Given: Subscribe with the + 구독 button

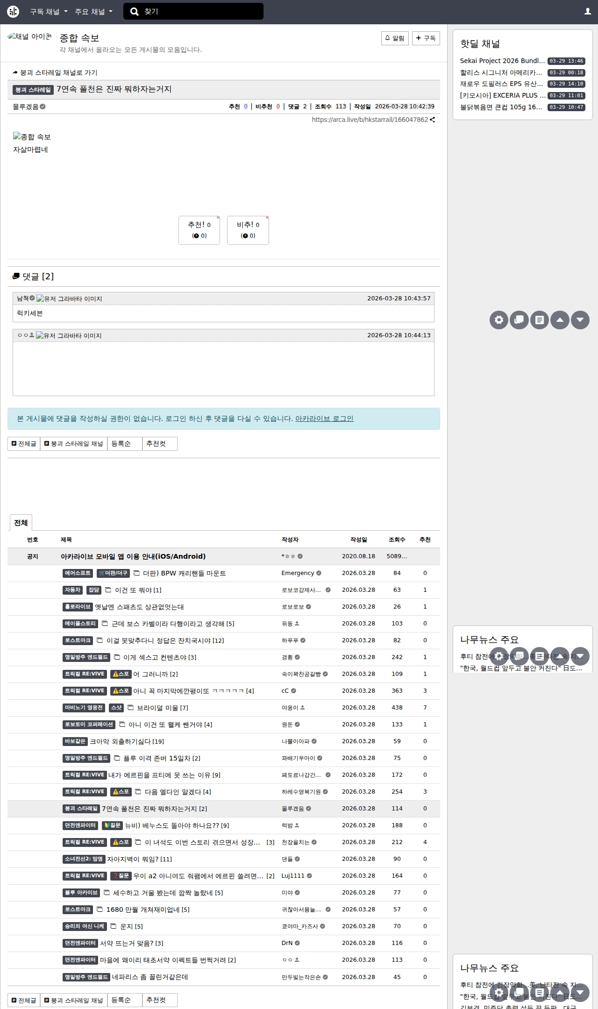Looking at the screenshot, I should (426, 38).
